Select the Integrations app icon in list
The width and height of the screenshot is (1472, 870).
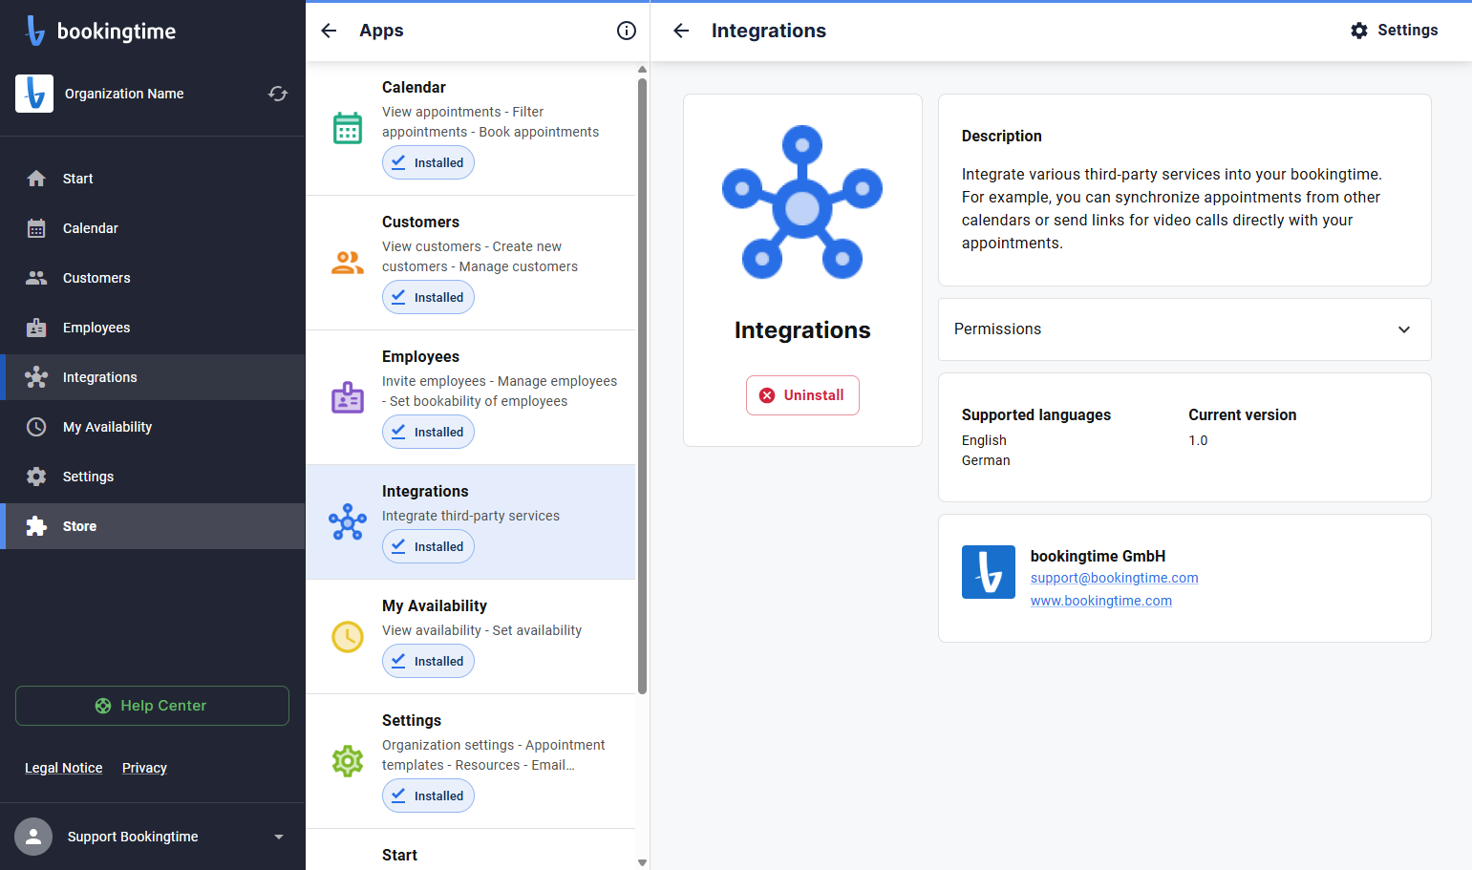click(x=348, y=521)
